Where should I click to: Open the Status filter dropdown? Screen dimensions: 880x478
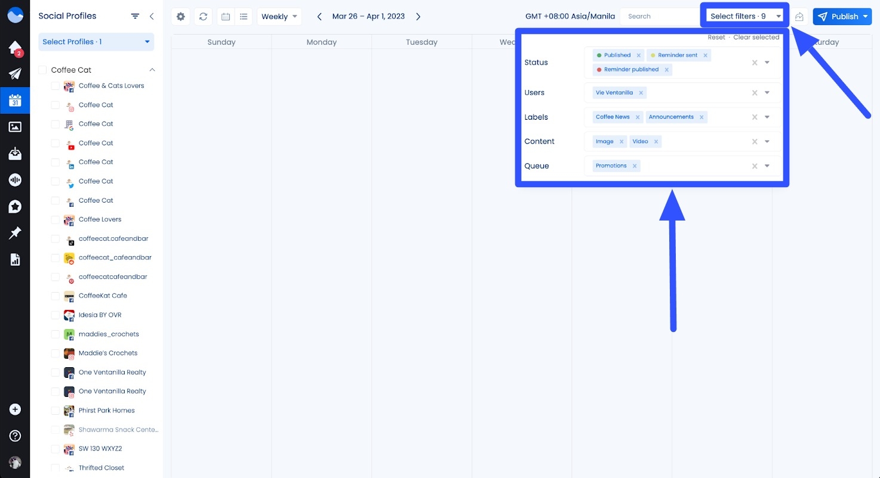pos(767,62)
